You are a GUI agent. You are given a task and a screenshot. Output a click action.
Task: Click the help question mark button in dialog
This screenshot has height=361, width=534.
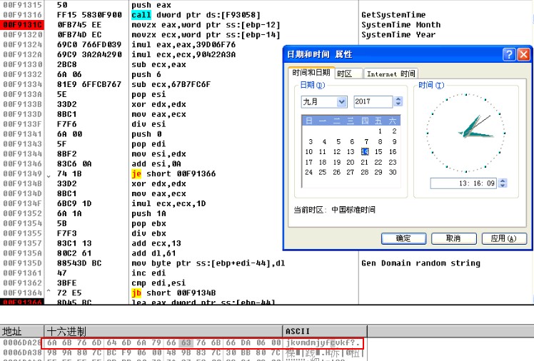pos(509,54)
